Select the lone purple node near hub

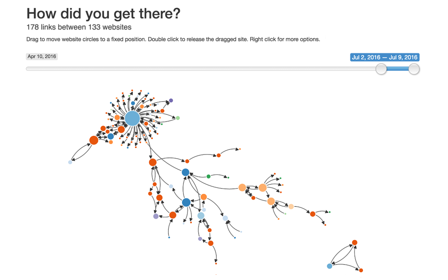tap(171, 100)
